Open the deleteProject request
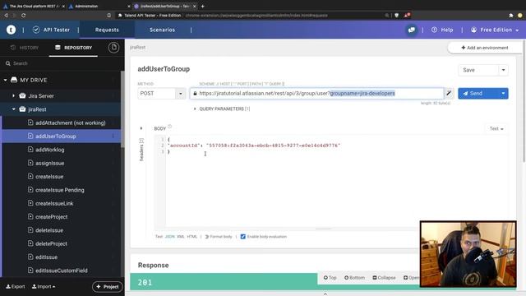 [51, 243]
